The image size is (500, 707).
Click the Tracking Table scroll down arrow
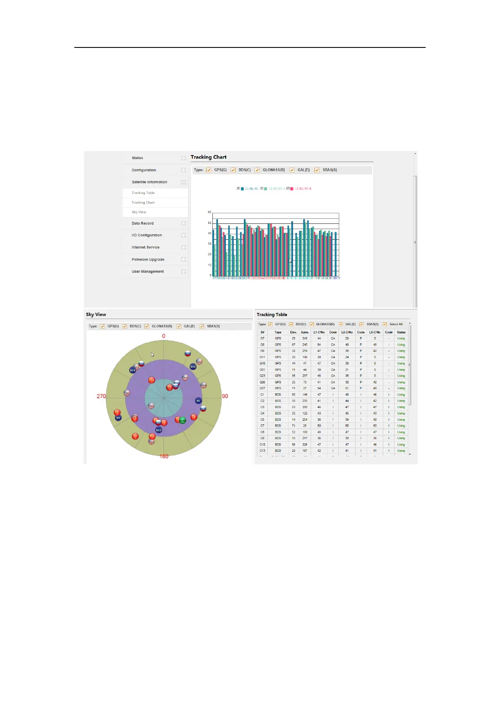(409, 454)
